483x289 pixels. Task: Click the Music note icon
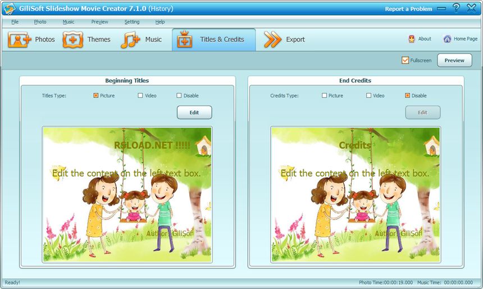pos(130,40)
